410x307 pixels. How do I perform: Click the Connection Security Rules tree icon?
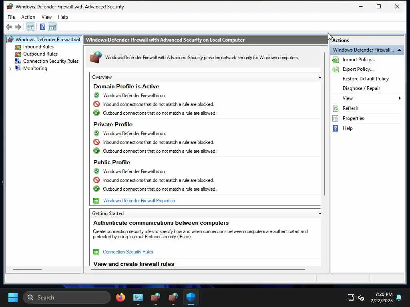click(18, 61)
